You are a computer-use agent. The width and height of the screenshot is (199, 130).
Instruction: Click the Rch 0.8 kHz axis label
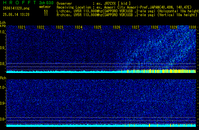pos(3,119)
